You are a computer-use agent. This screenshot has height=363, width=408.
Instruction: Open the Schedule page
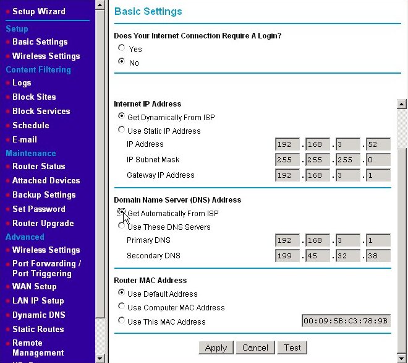(x=31, y=125)
